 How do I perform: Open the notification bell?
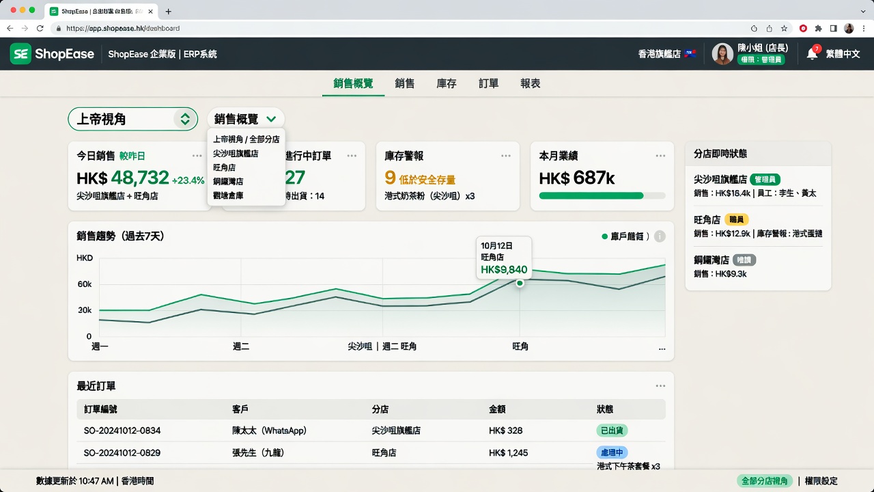[x=813, y=53]
